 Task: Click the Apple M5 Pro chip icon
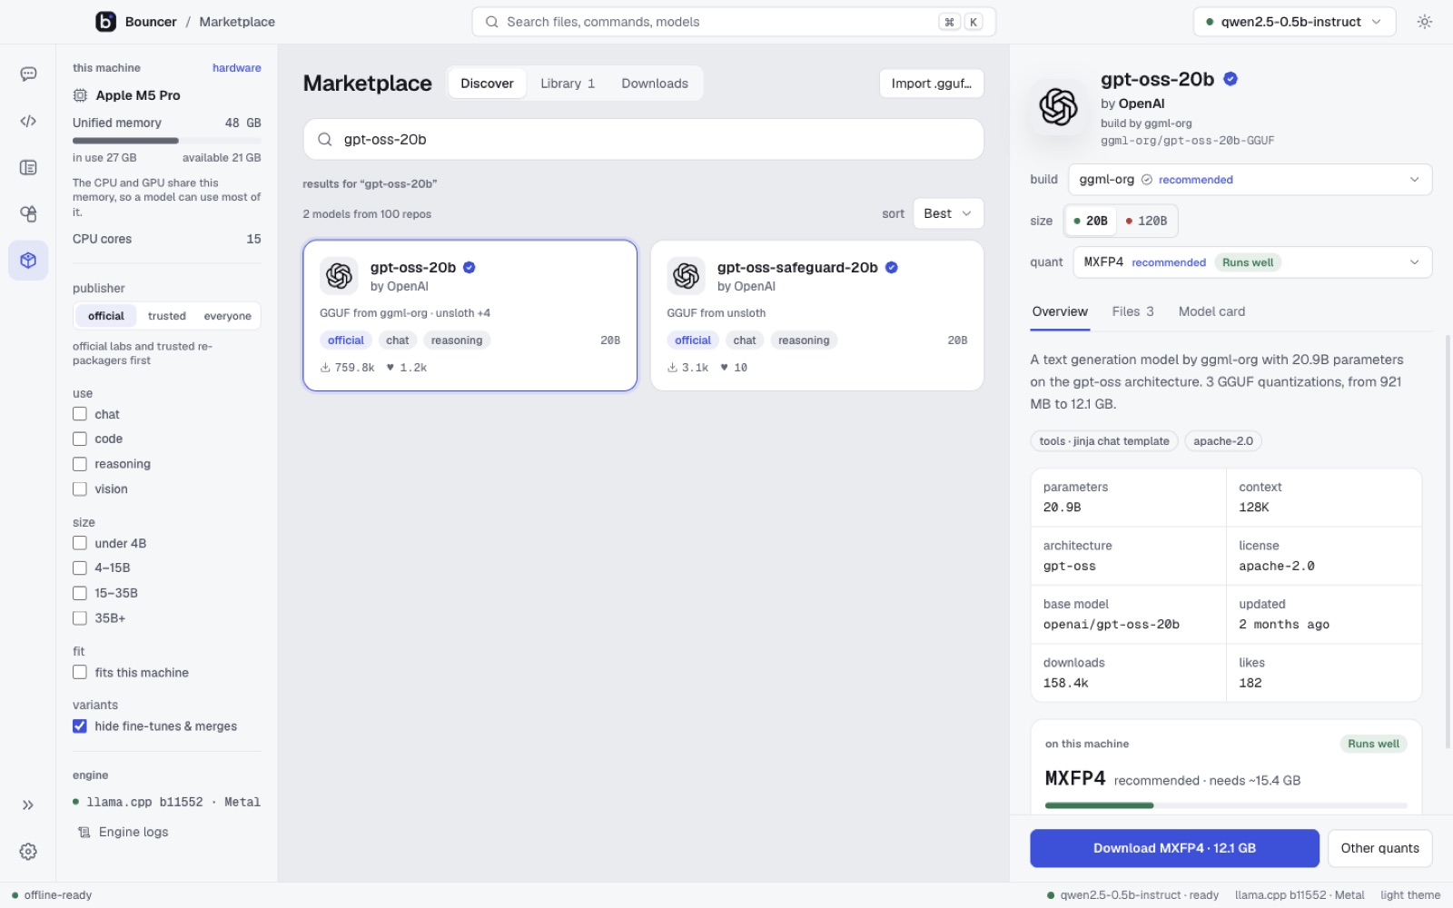(80, 95)
